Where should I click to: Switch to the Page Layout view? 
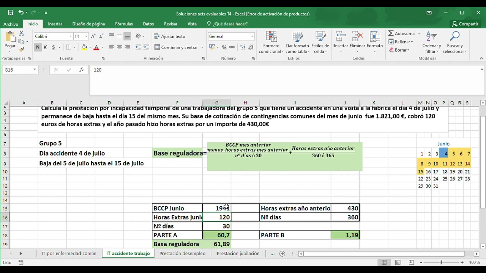[x=398, y=262]
